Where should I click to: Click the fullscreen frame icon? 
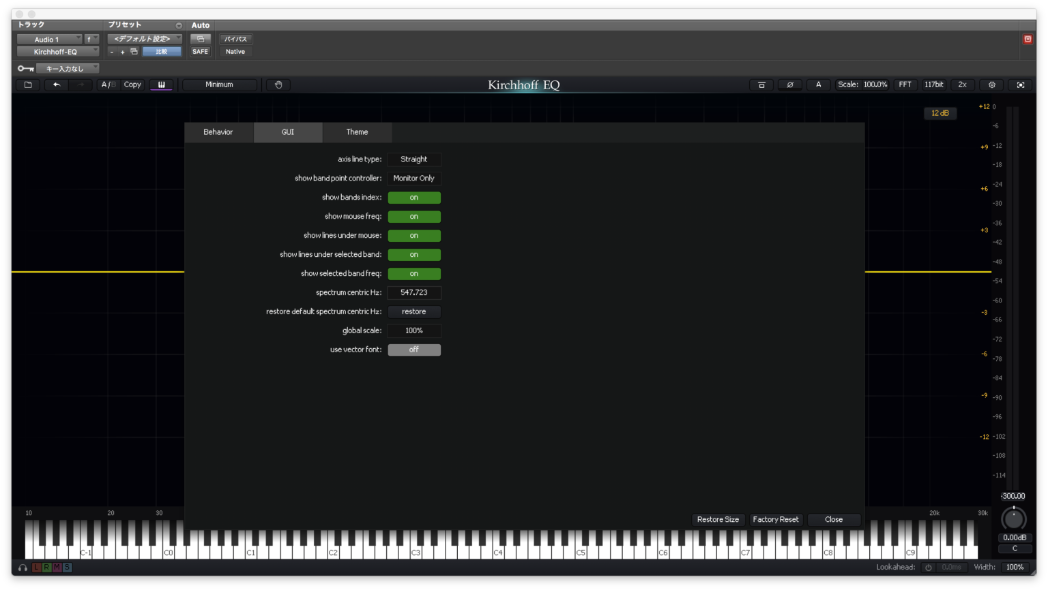(x=1021, y=84)
